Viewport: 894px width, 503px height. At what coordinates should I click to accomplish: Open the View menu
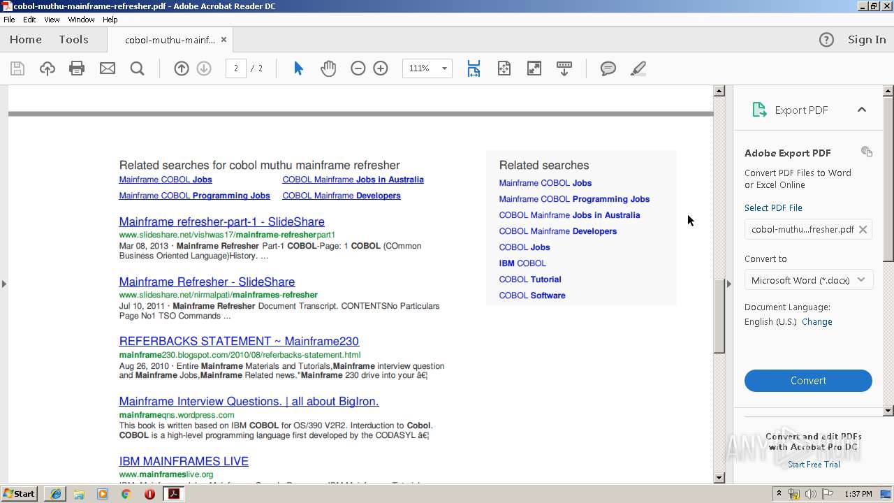coord(52,20)
